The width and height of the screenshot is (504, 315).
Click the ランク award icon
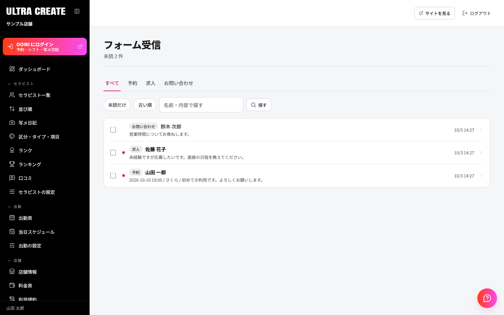pyautogui.click(x=12, y=150)
